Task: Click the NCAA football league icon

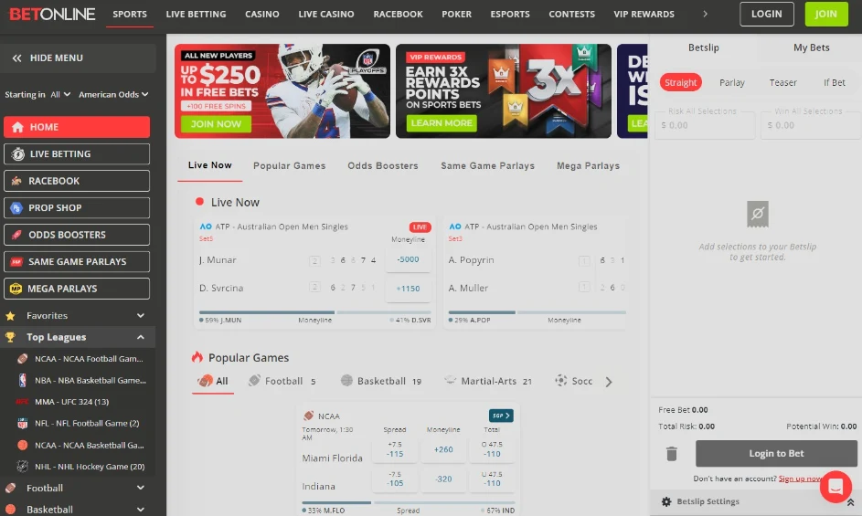Action: pyautogui.click(x=23, y=358)
